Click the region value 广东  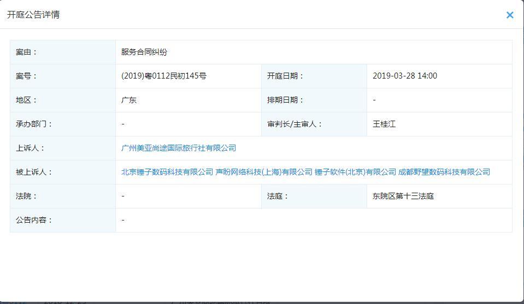click(x=128, y=100)
